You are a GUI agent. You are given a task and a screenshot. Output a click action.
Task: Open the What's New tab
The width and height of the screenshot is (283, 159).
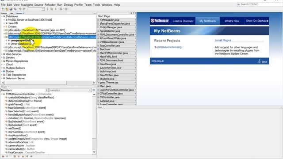[232, 21]
